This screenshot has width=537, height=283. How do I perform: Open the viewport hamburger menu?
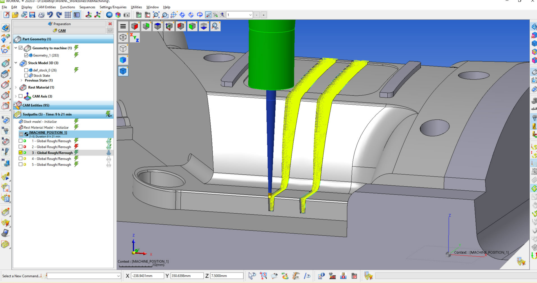pyautogui.click(x=123, y=26)
